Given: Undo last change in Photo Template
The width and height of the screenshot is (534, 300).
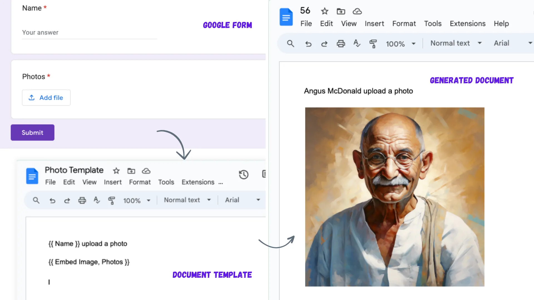Looking at the screenshot, I should (52, 200).
